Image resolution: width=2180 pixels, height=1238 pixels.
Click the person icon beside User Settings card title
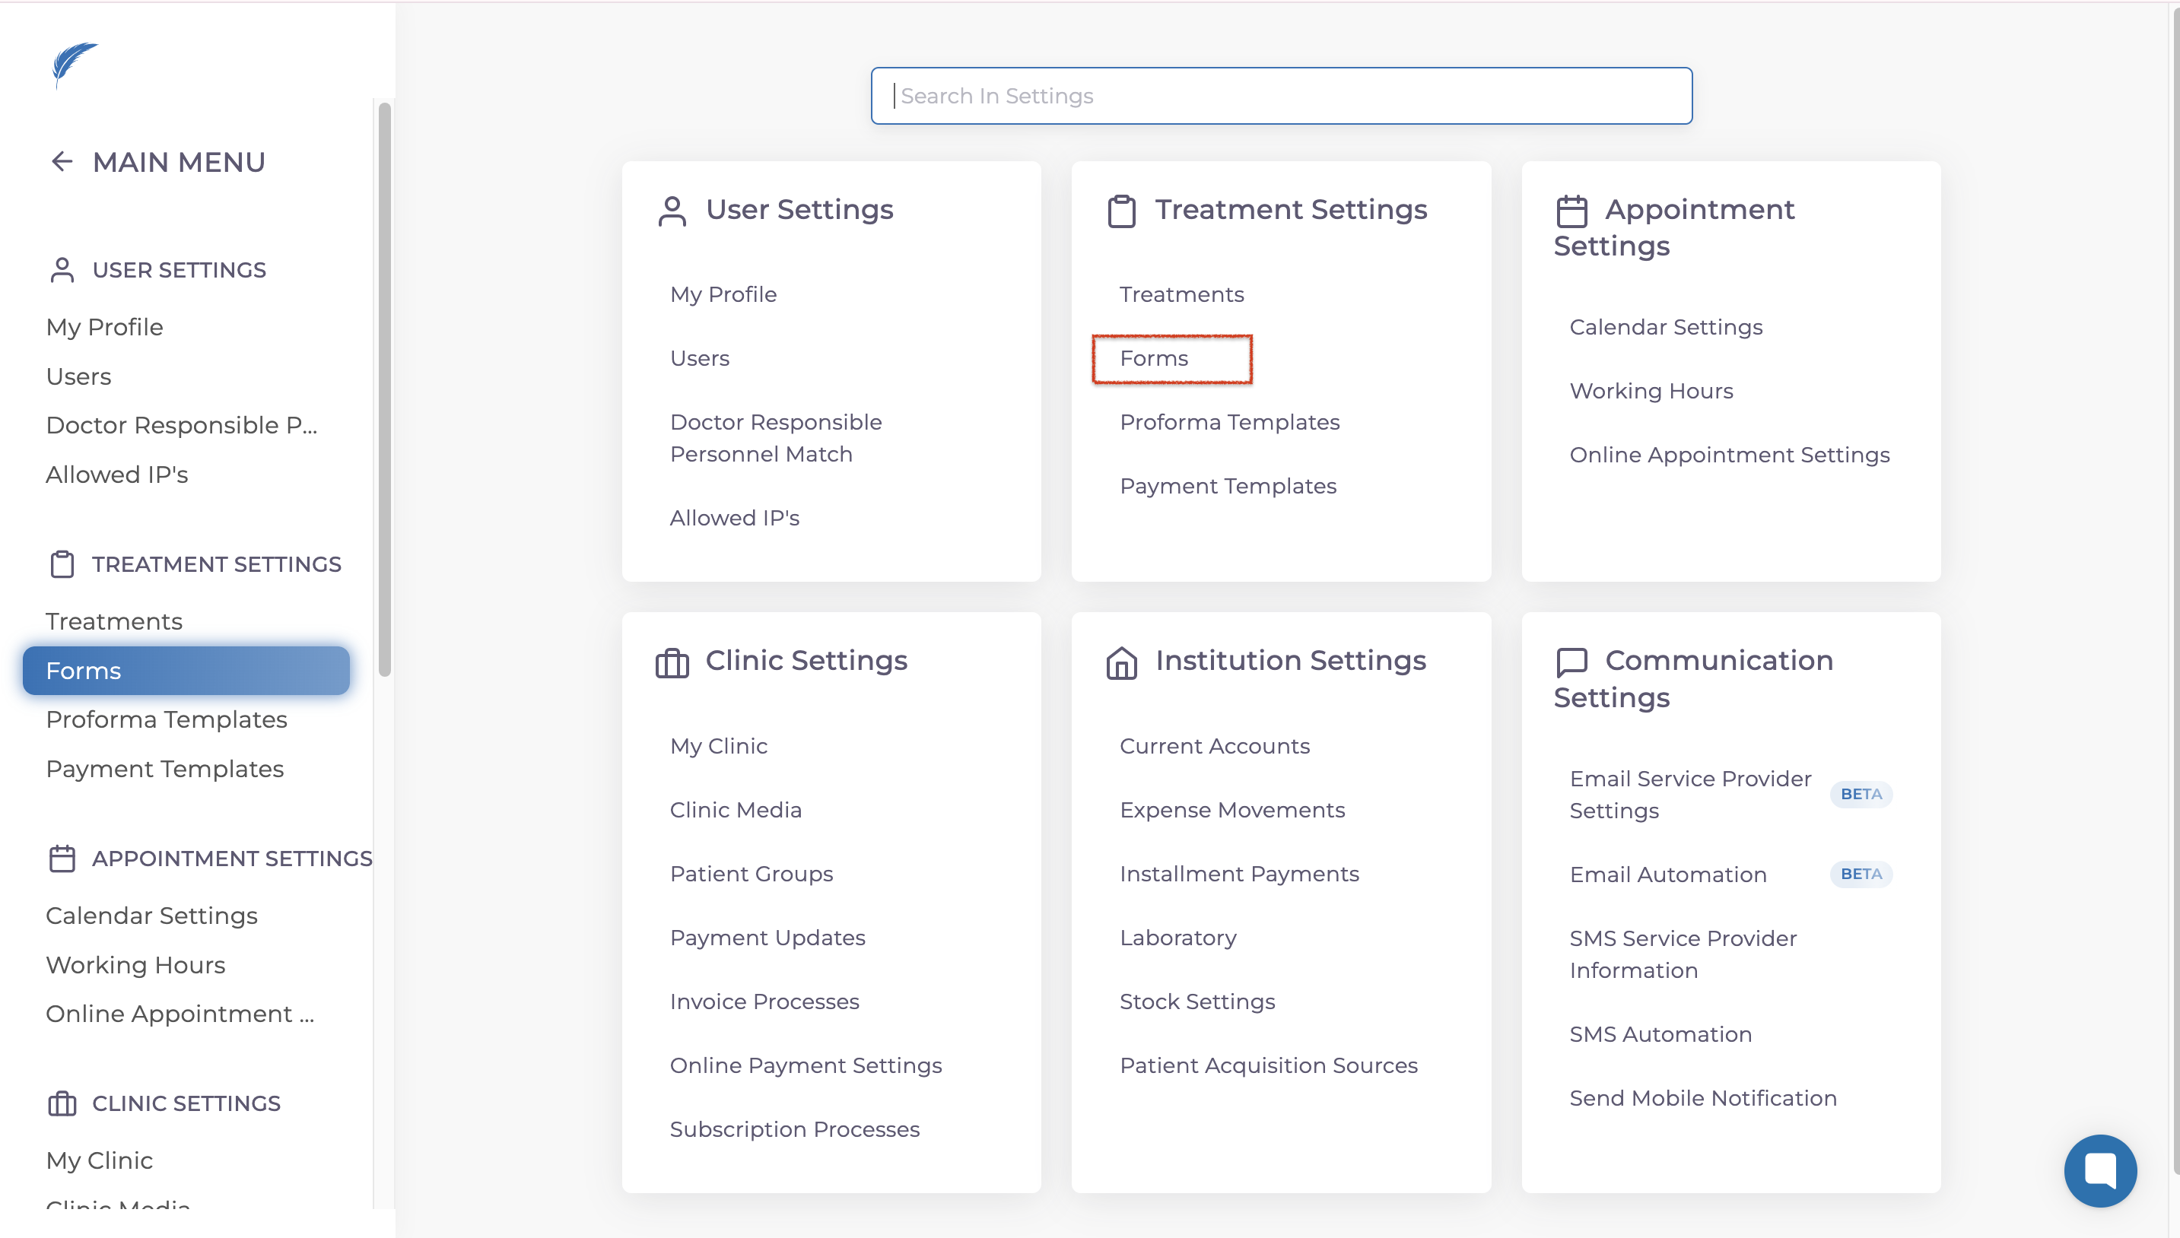[x=672, y=211]
